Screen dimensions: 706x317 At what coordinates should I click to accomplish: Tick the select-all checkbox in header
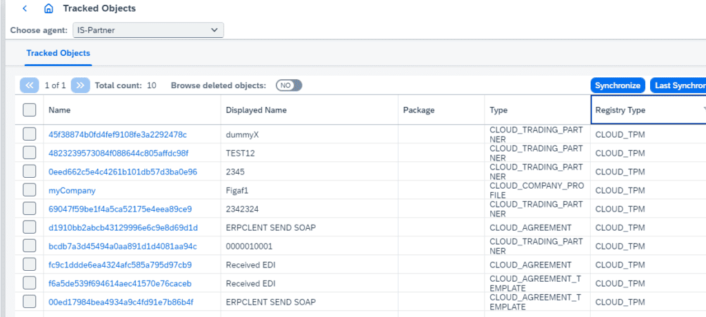(29, 110)
